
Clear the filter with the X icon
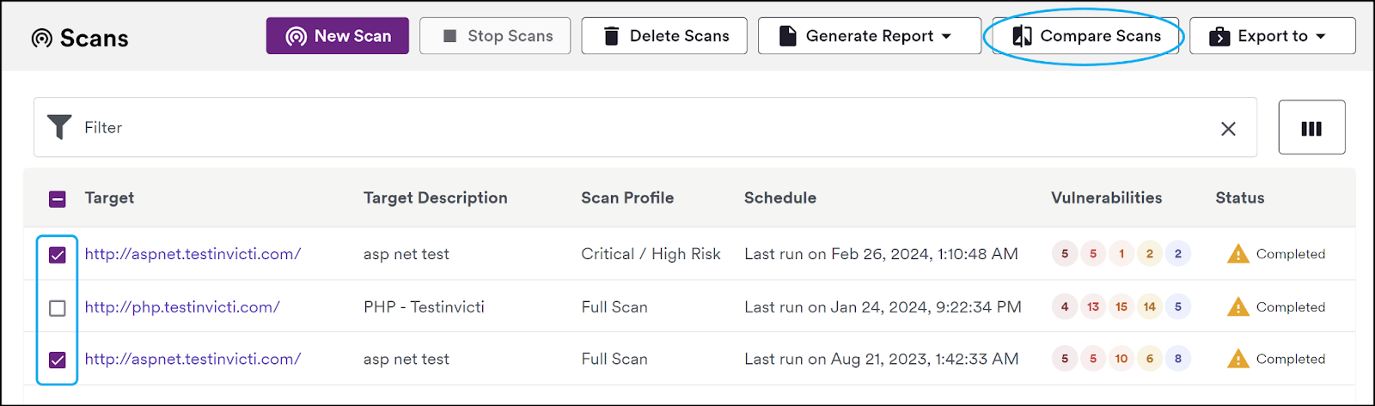tap(1228, 129)
